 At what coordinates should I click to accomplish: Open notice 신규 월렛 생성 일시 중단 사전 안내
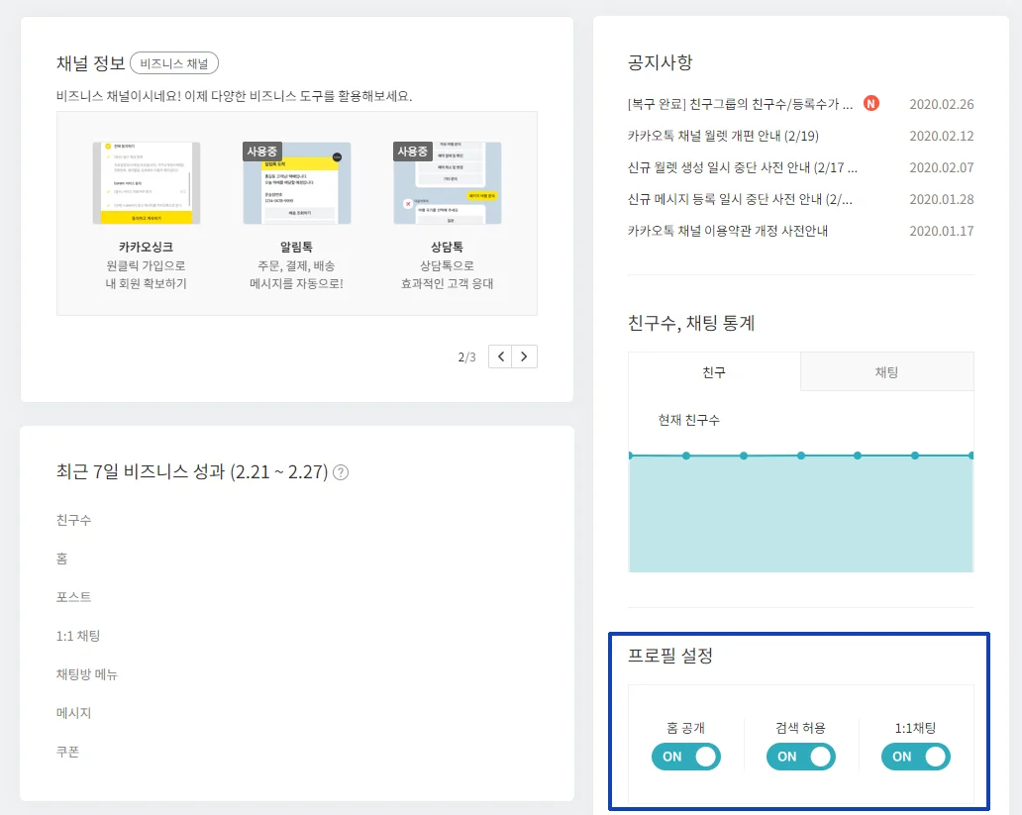pyautogui.click(x=743, y=167)
